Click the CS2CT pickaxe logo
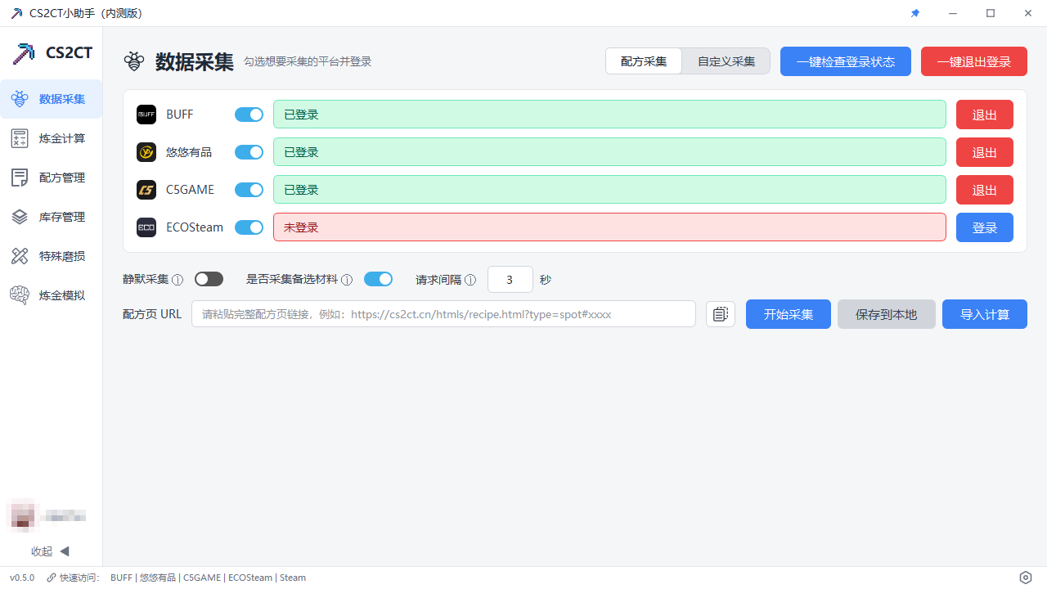The height and width of the screenshot is (589, 1047). tap(24, 53)
